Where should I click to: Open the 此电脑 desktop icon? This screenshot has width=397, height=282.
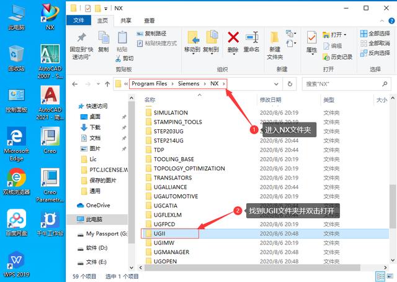(x=17, y=17)
